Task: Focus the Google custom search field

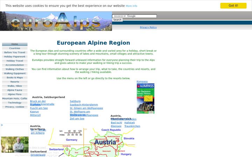Action: tap(134, 16)
